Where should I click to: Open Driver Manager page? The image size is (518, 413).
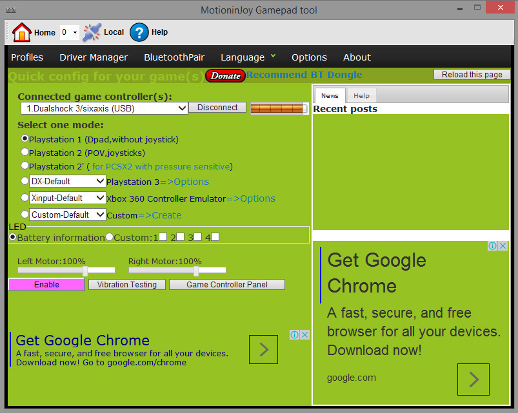click(x=94, y=57)
